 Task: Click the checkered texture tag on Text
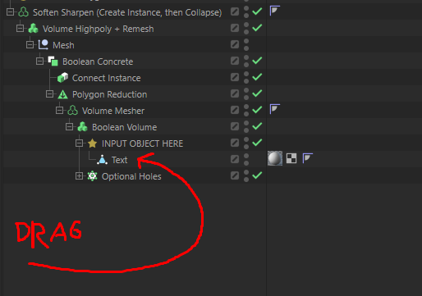291,158
